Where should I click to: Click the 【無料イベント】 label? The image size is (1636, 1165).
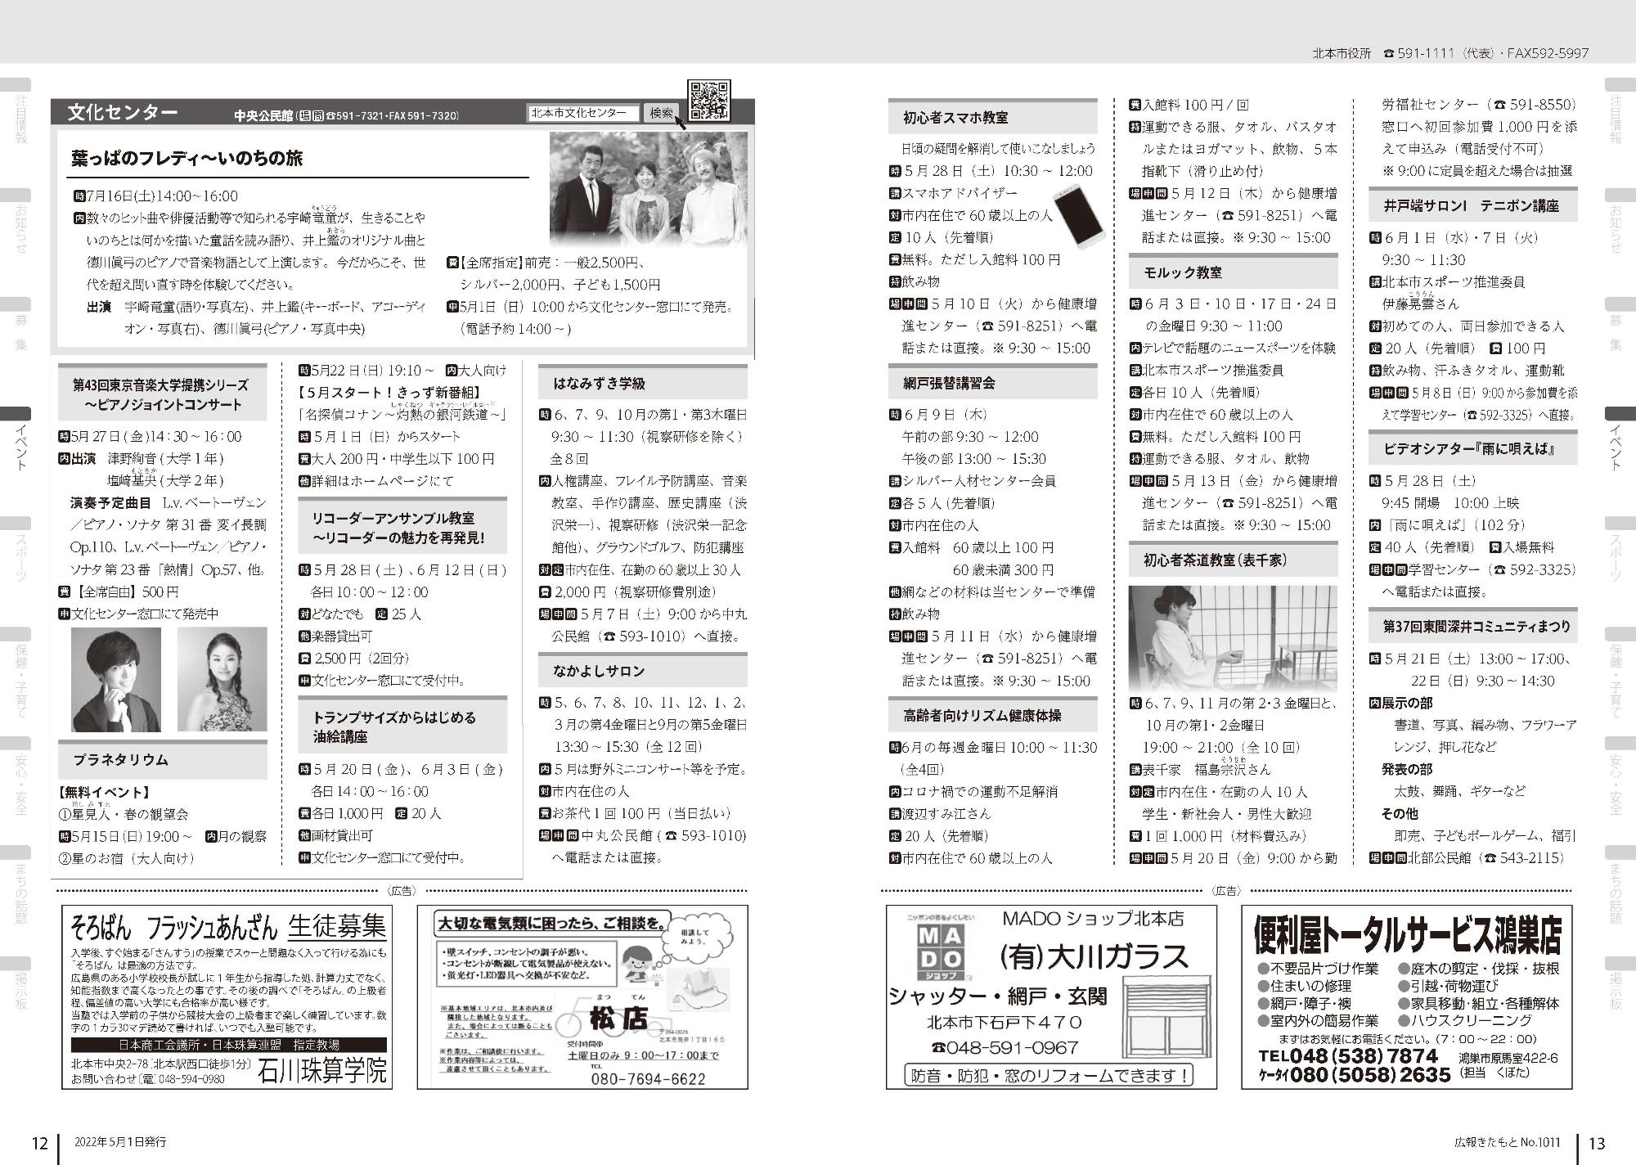click(104, 792)
